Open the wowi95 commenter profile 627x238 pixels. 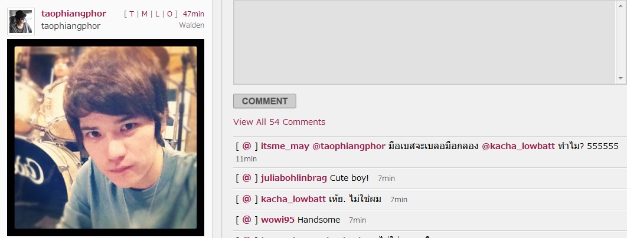tap(278, 220)
